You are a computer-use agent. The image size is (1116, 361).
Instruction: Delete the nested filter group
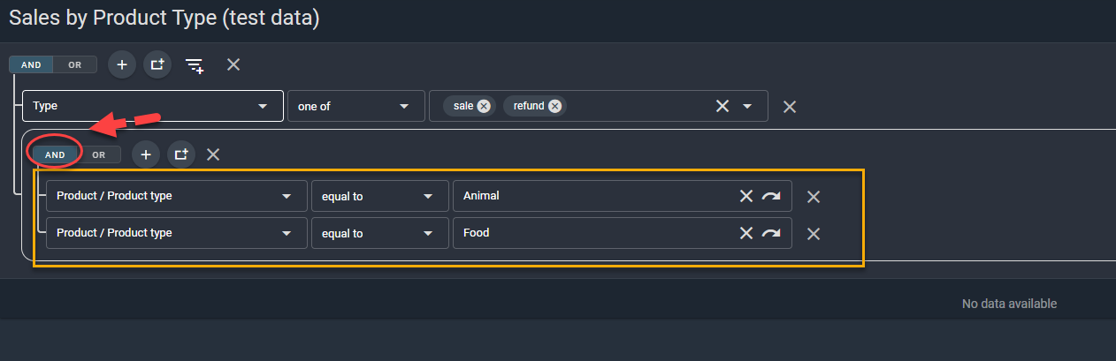[213, 154]
